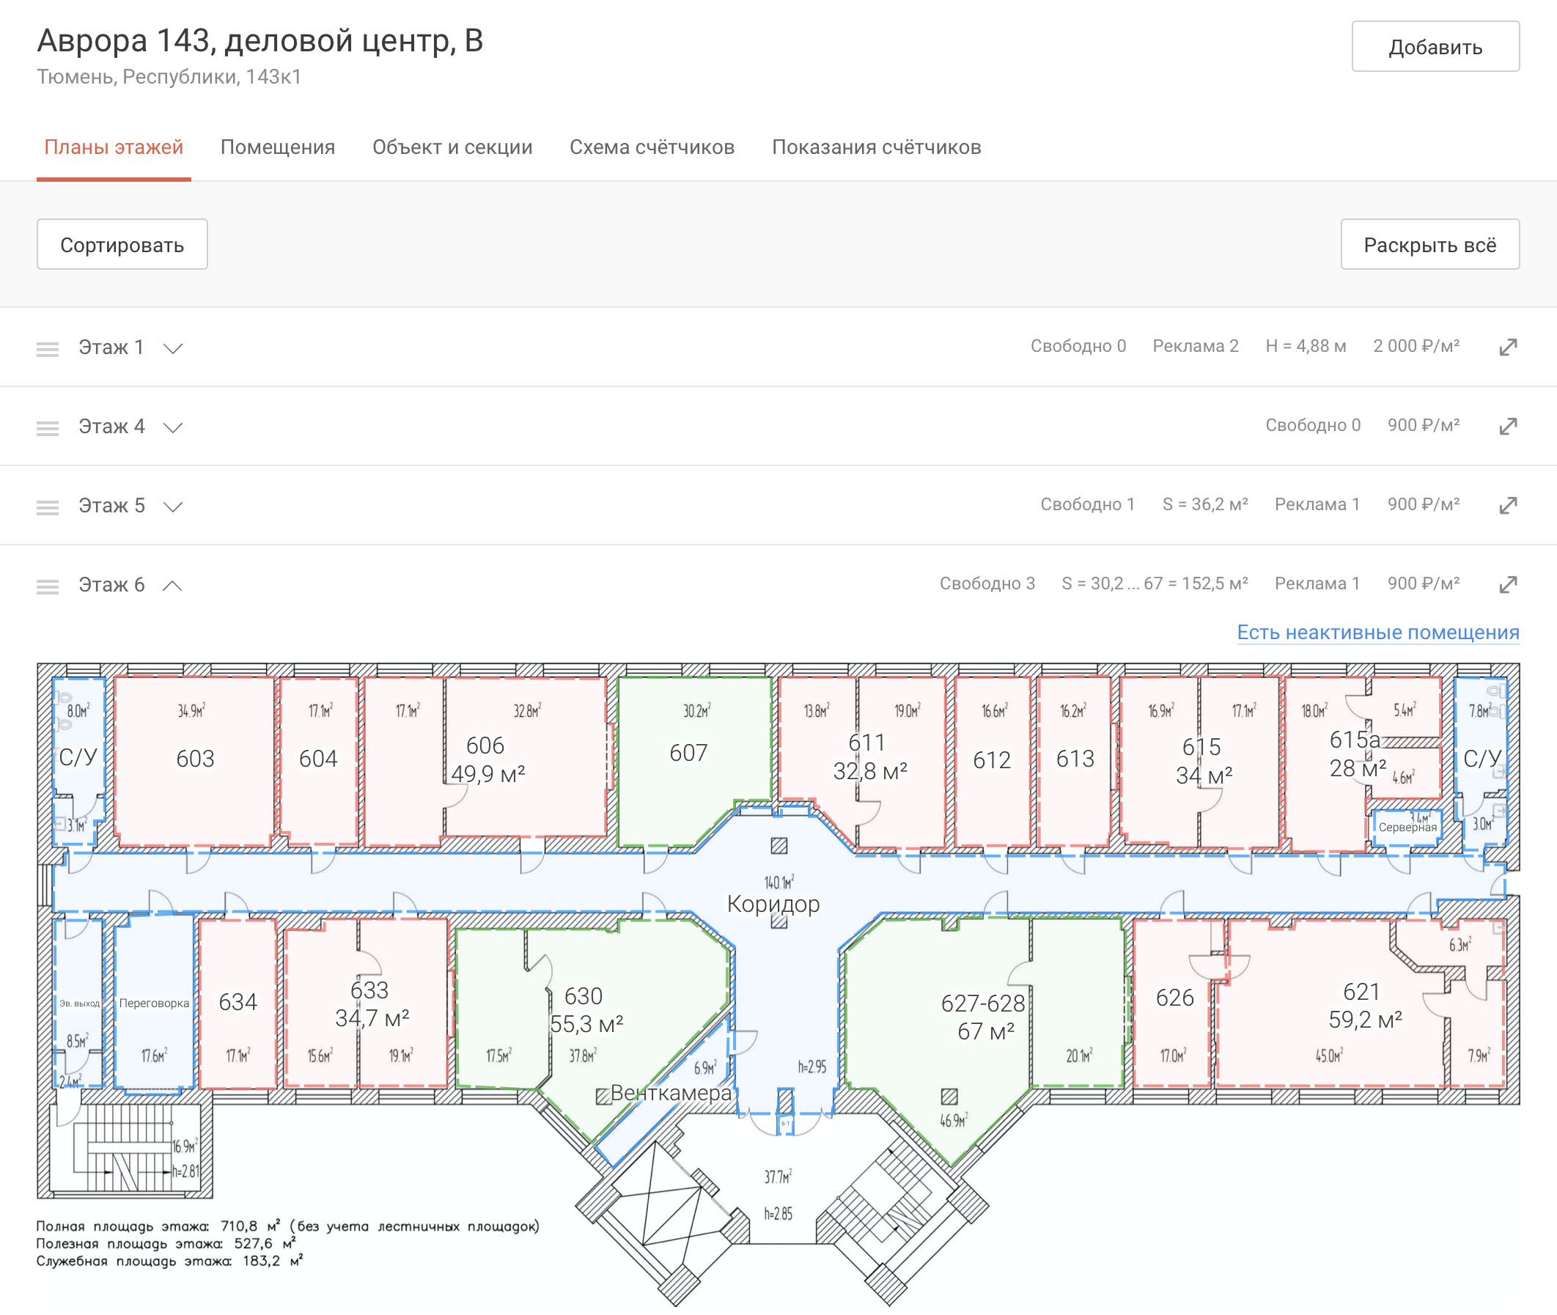This screenshot has width=1557, height=1315.
Task: Select the Коридор area
Action: (773, 904)
